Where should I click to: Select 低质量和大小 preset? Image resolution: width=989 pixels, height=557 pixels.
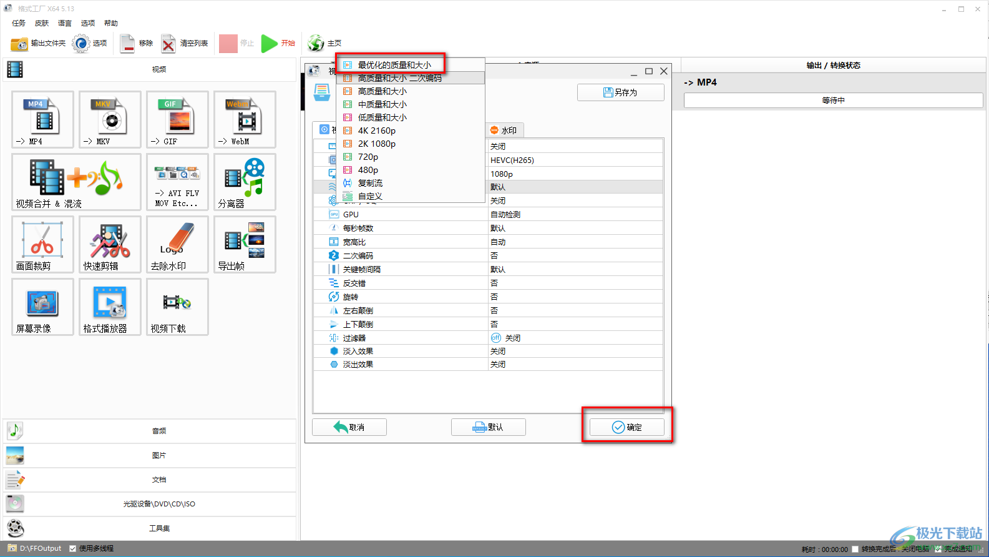click(x=411, y=117)
